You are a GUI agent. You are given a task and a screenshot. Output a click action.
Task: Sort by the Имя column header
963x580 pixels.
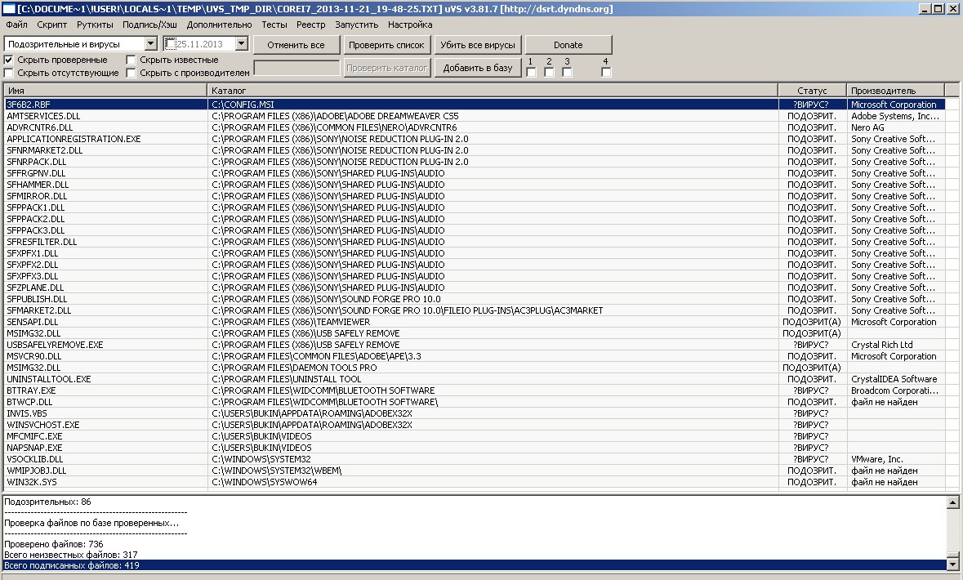(x=105, y=91)
